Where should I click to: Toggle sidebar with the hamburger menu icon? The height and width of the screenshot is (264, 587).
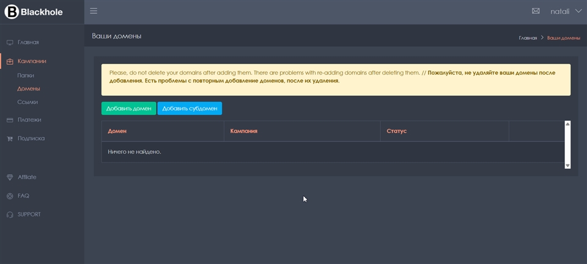(94, 11)
